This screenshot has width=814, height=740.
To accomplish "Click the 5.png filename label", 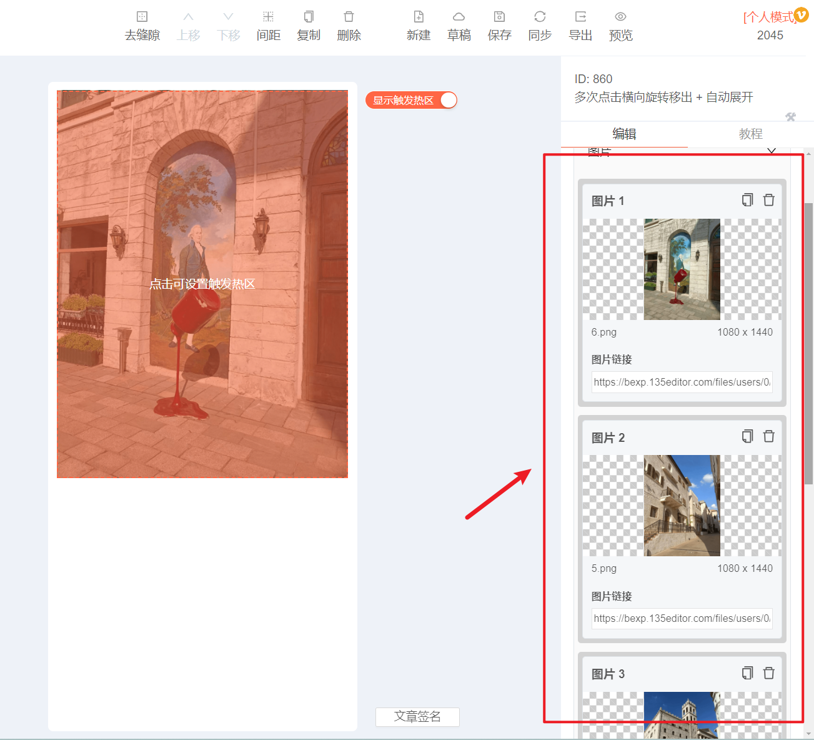I will point(604,568).
